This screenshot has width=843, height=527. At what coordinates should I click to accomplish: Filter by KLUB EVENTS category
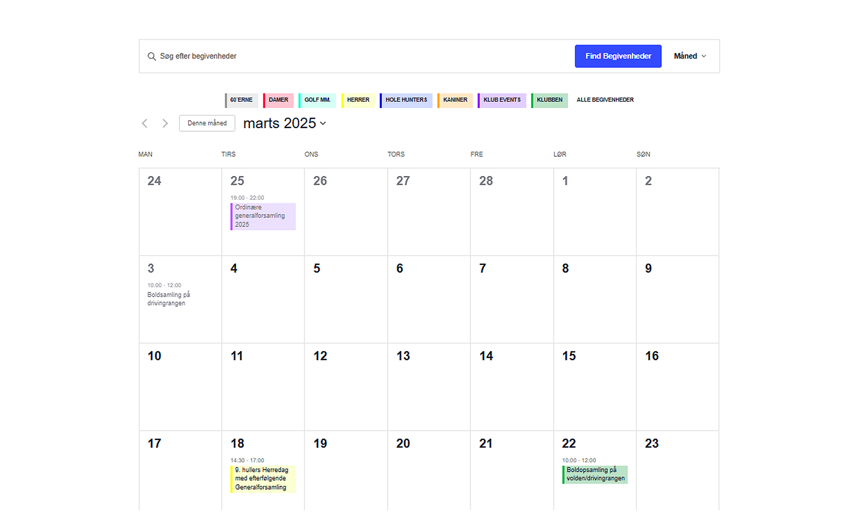click(502, 100)
